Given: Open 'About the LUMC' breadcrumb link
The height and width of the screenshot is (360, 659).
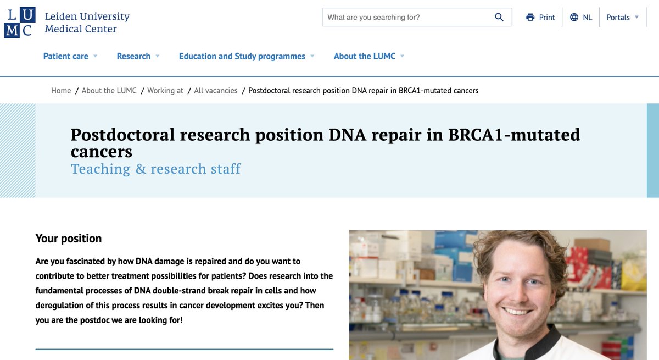Looking at the screenshot, I should [x=109, y=90].
